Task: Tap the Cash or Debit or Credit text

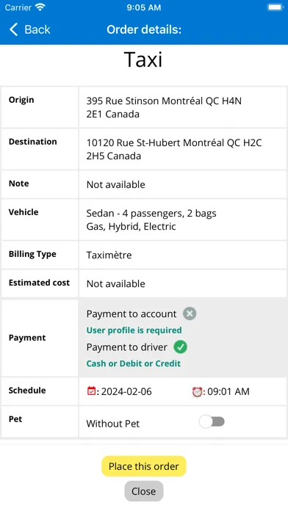Action: click(x=134, y=363)
